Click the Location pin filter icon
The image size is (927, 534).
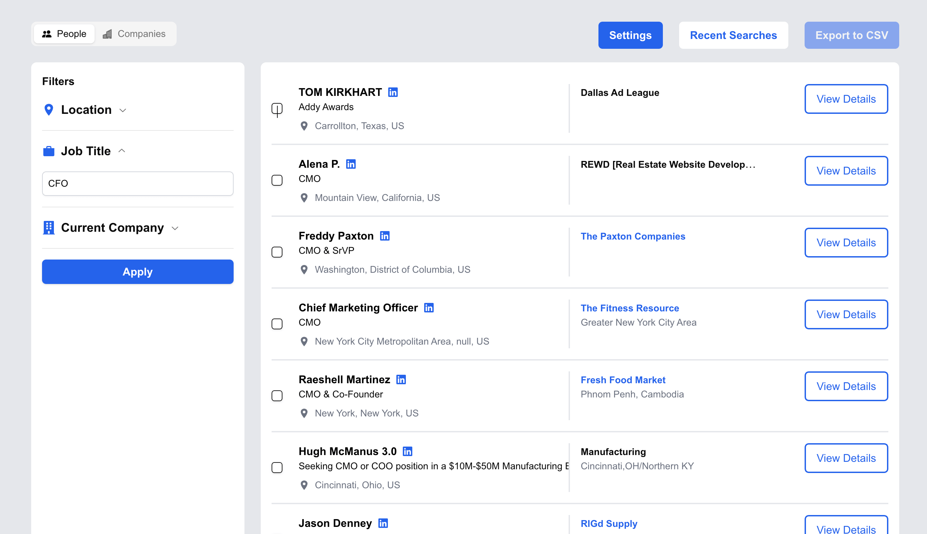[x=49, y=110]
